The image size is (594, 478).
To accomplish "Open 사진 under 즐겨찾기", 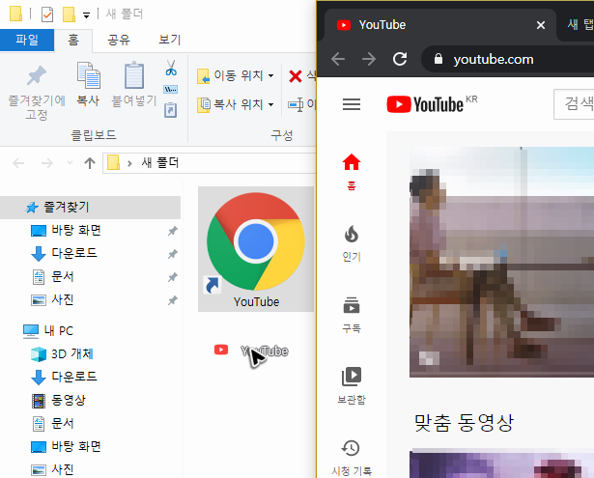I will (63, 300).
